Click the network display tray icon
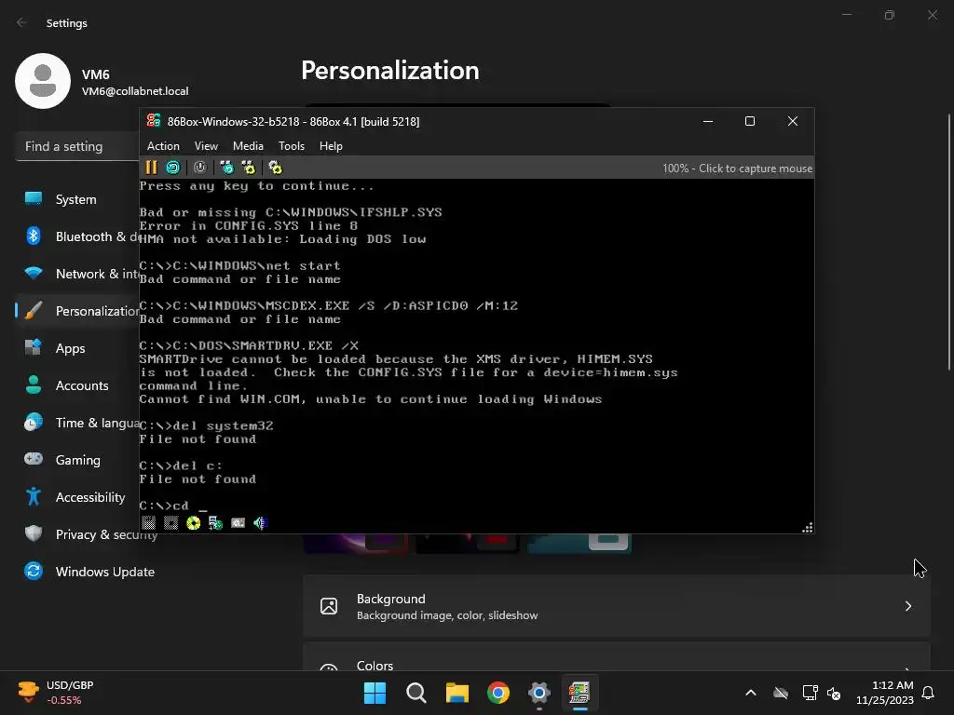The height and width of the screenshot is (715, 954). [x=810, y=693]
